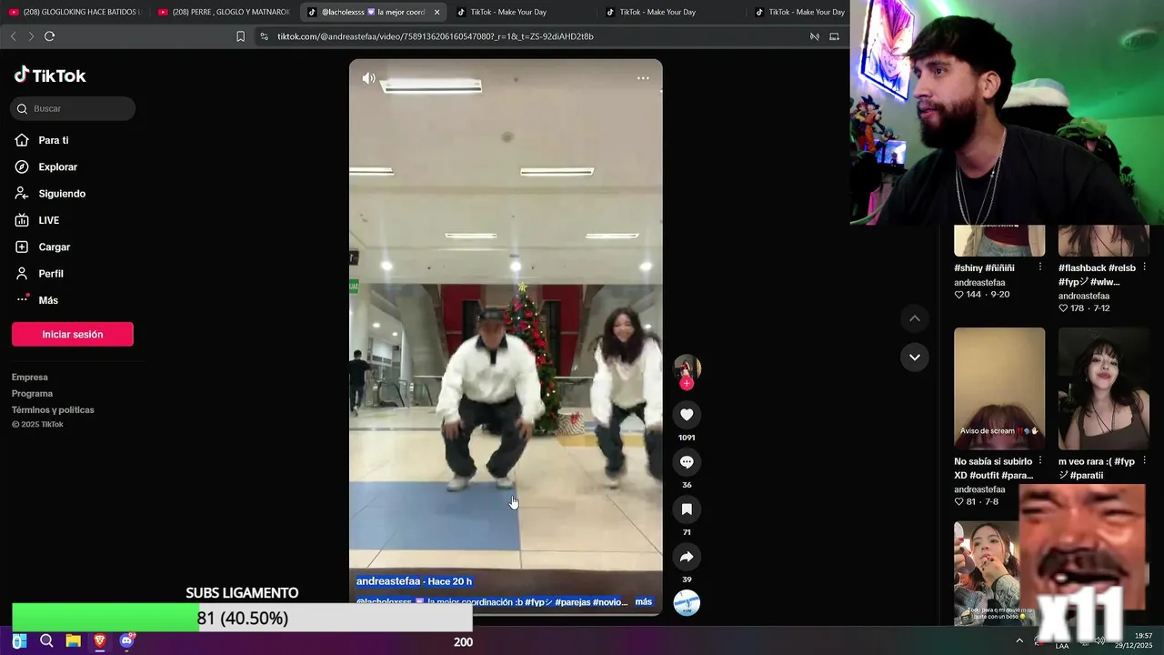1164x655 pixels.
Task: Expand the Programa footer section
Action: click(x=32, y=393)
